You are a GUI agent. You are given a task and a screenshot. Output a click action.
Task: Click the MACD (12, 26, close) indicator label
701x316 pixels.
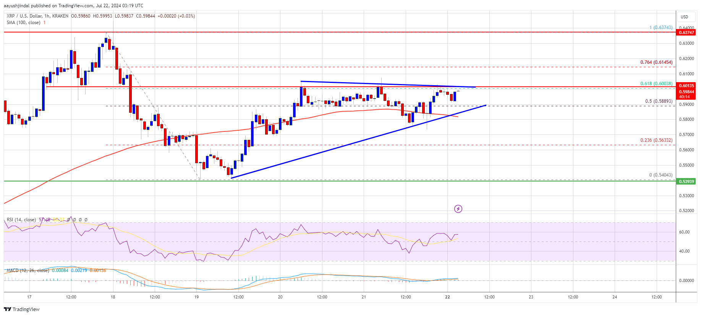click(x=28, y=271)
